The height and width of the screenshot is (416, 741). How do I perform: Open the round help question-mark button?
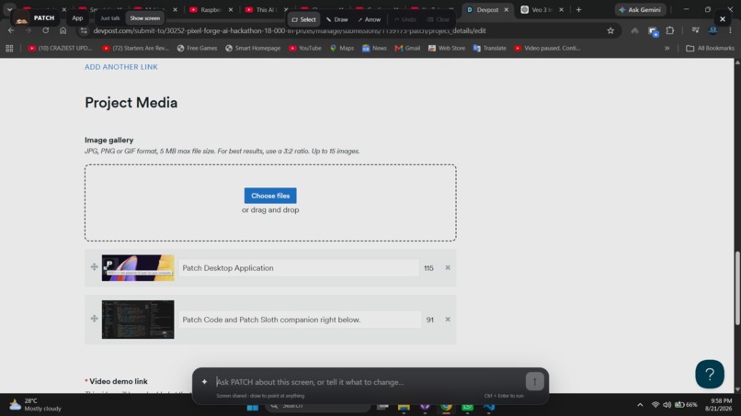pos(710,374)
